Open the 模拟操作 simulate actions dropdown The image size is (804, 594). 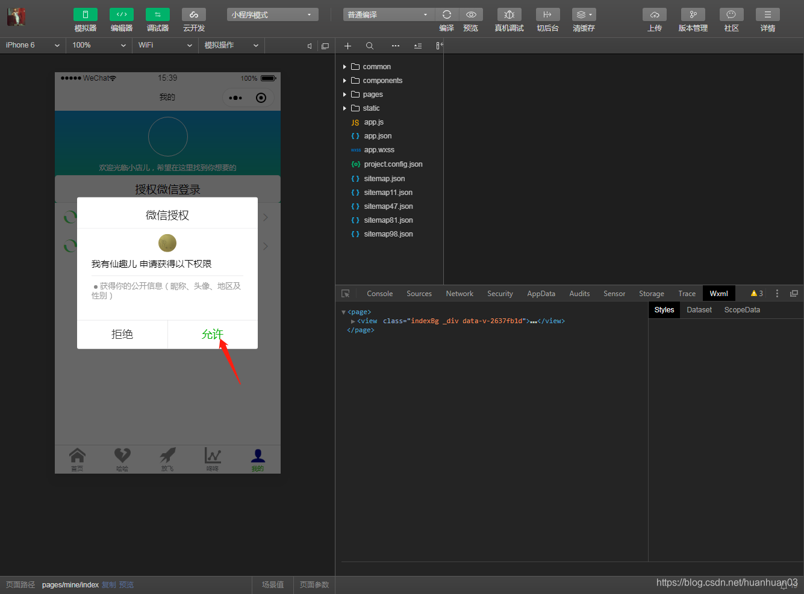pos(231,45)
